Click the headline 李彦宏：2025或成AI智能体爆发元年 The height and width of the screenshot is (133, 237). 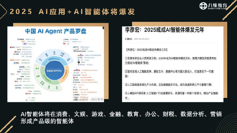[164, 30]
